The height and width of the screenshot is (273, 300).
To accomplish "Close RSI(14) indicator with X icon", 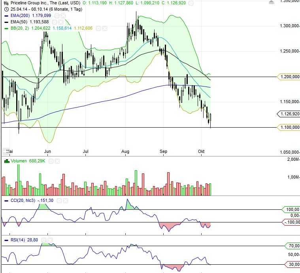I will [50, 240].
